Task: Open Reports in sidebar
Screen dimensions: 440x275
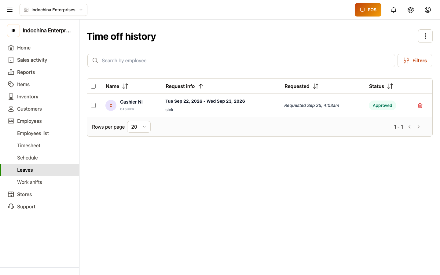Action: tap(40, 72)
